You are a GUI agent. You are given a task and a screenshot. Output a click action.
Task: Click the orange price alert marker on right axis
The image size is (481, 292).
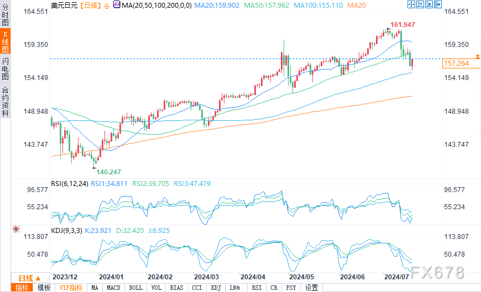(477, 56)
